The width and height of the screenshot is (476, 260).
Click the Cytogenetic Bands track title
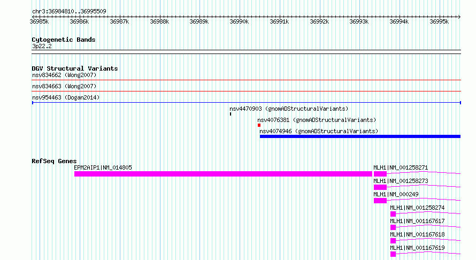tap(64, 40)
